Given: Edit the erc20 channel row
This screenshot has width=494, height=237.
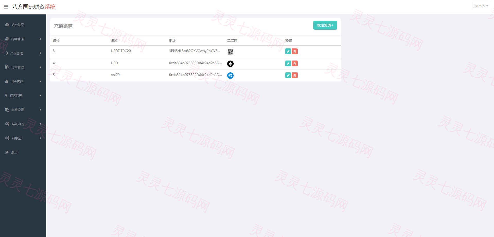Looking at the screenshot, I should (288, 75).
